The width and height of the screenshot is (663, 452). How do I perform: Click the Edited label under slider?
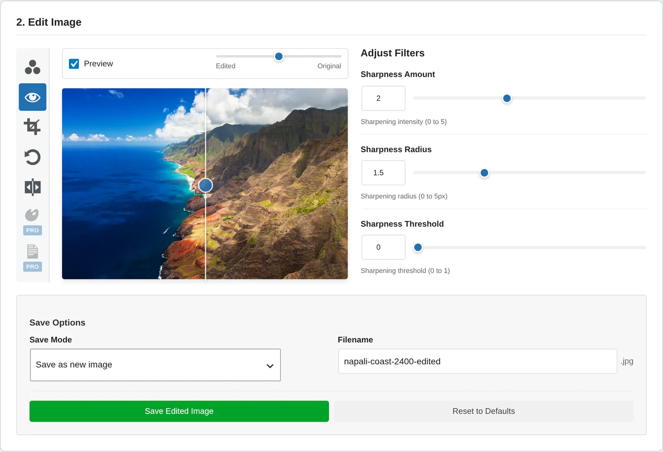pyautogui.click(x=225, y=66)
